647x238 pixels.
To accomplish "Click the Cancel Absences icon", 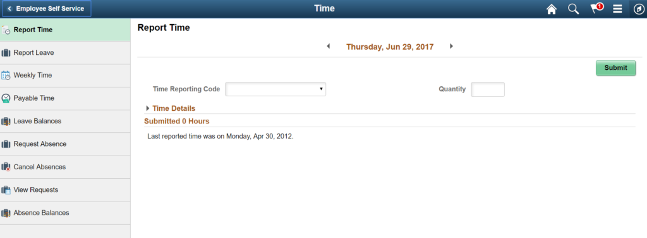I will click(x=6, y=167).
